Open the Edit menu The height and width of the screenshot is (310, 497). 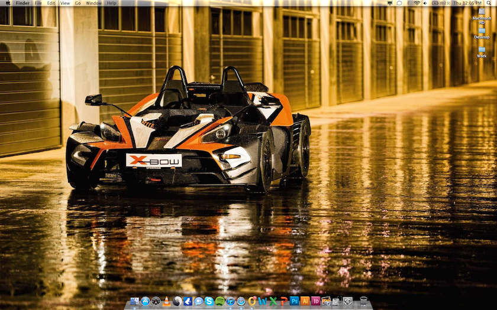tap(51, 3)
